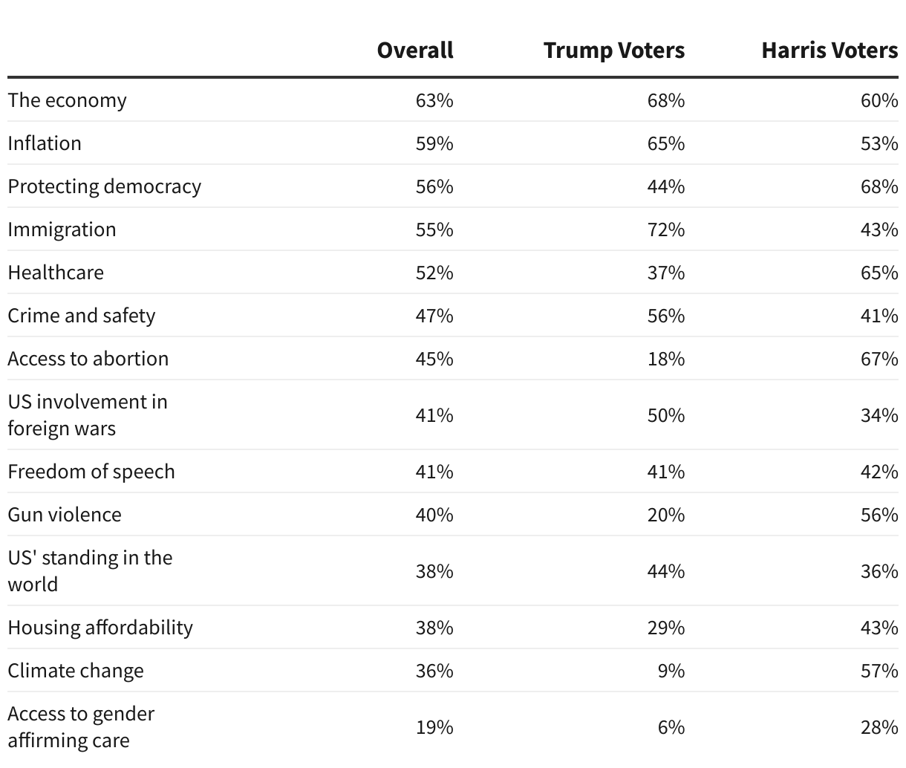This screenshot has height=768, width=906.
Task: Select US involvement in foreign wars label
Action: point(88,415)
